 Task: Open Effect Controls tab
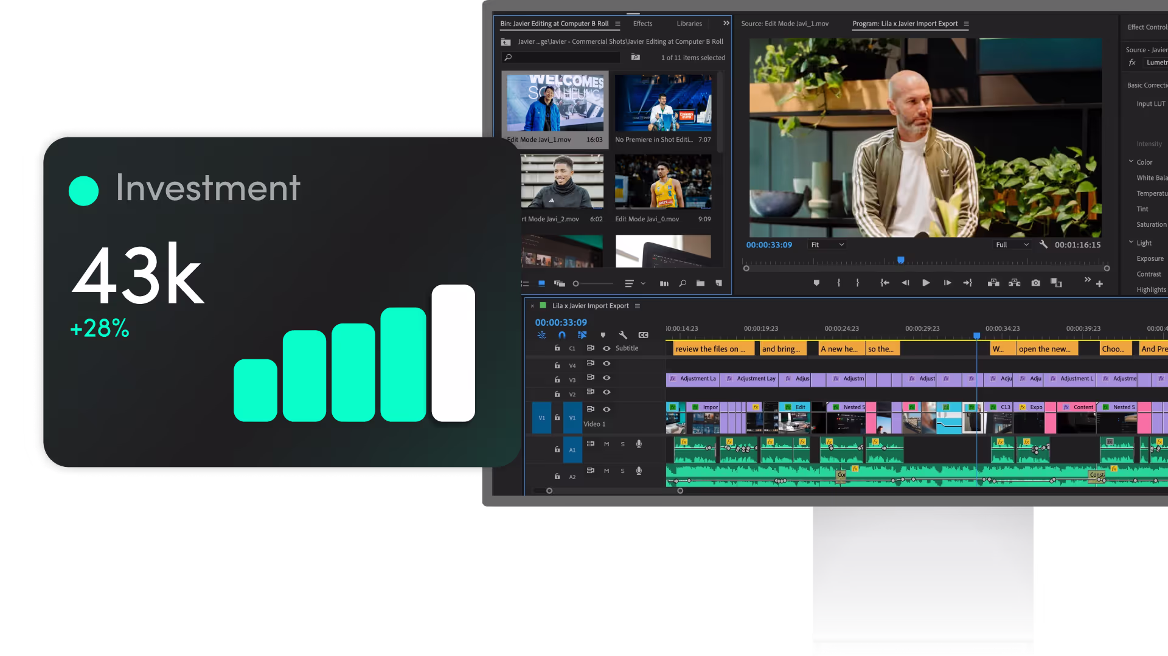pos(1147,27)
